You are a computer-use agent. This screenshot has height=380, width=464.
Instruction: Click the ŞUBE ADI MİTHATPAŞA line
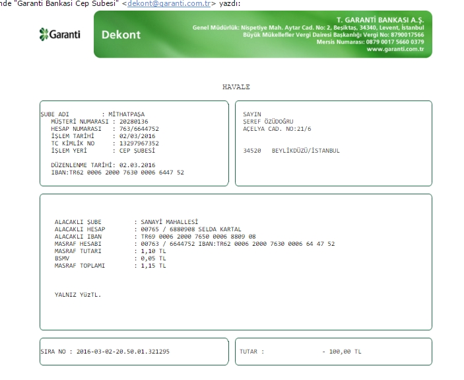(x=92, y=114)
